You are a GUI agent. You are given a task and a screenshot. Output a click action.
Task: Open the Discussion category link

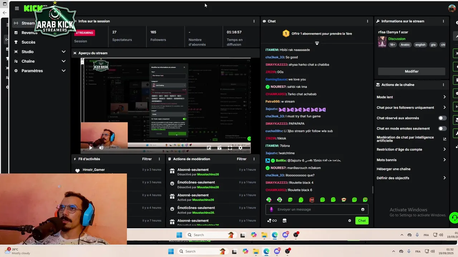pyautogui.click(x=397, y=39)
